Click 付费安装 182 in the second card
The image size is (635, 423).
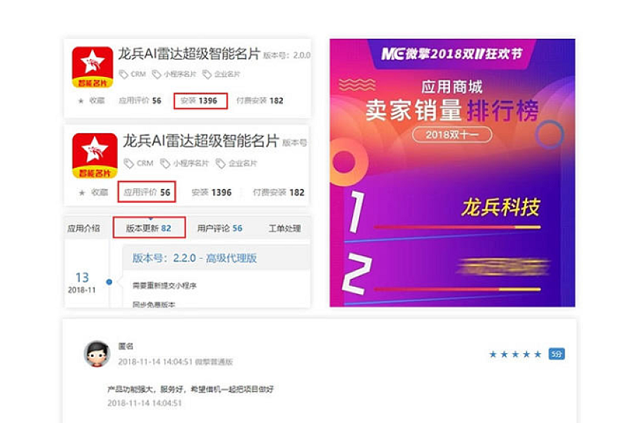pyautogui.click(x=279, y=192)
